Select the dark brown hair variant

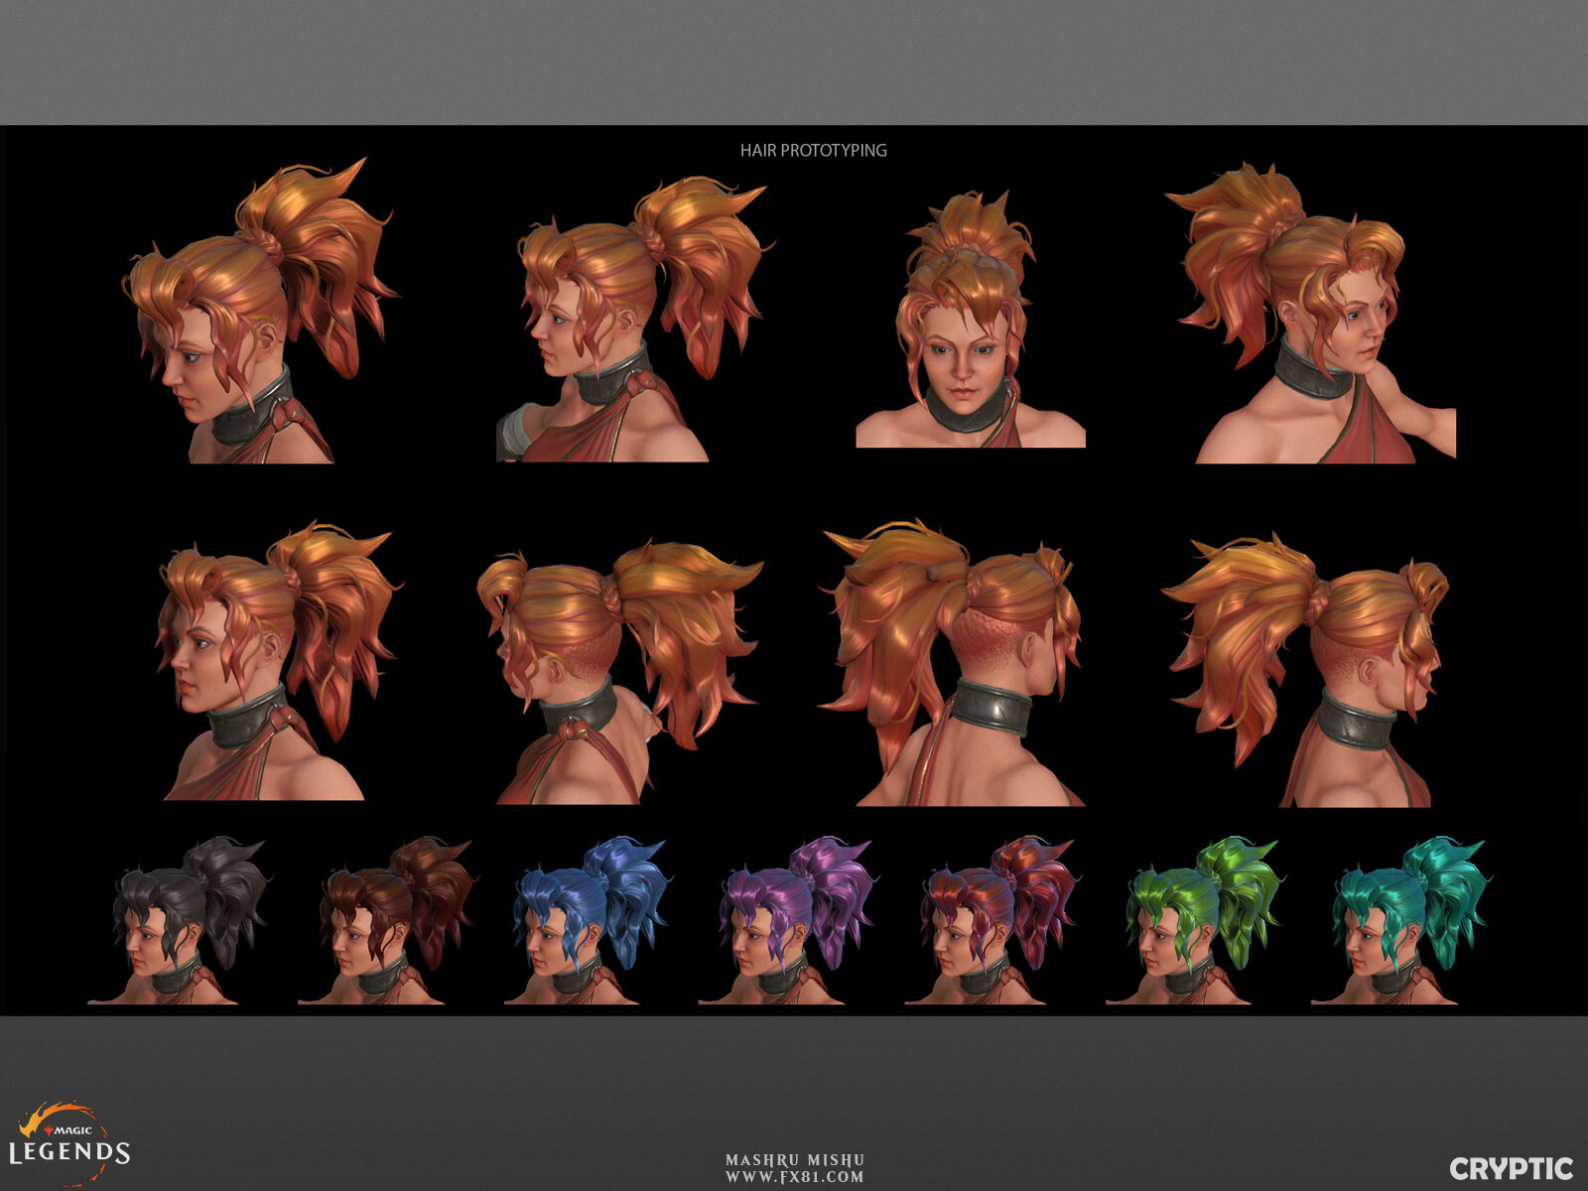click(387, 921)
